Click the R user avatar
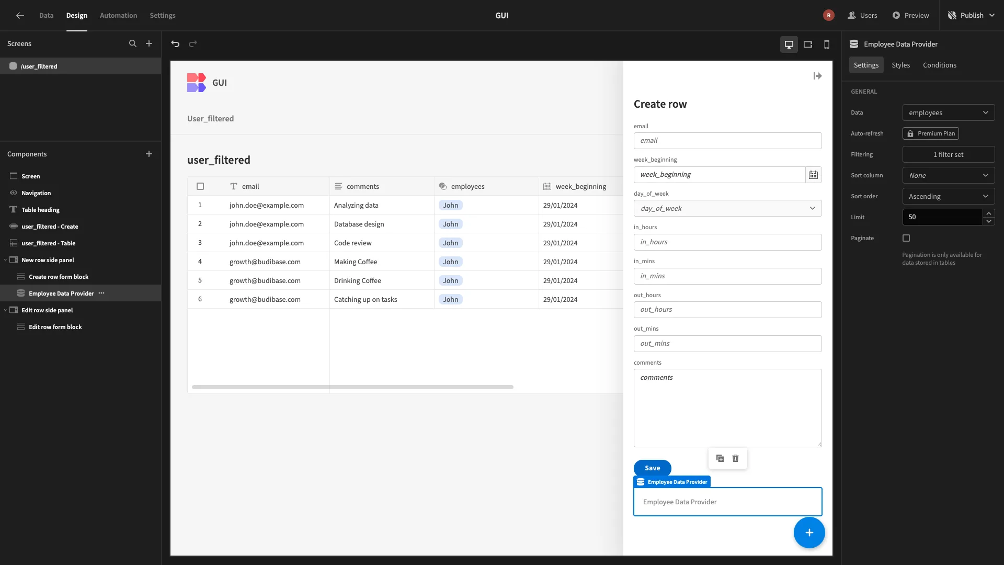 click(829, 15)
